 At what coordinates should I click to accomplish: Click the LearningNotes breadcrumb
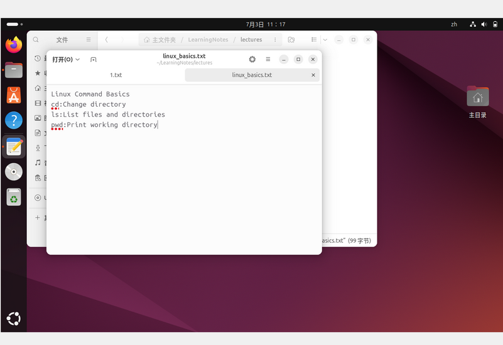pyautogui.click(x=208, y=40)
